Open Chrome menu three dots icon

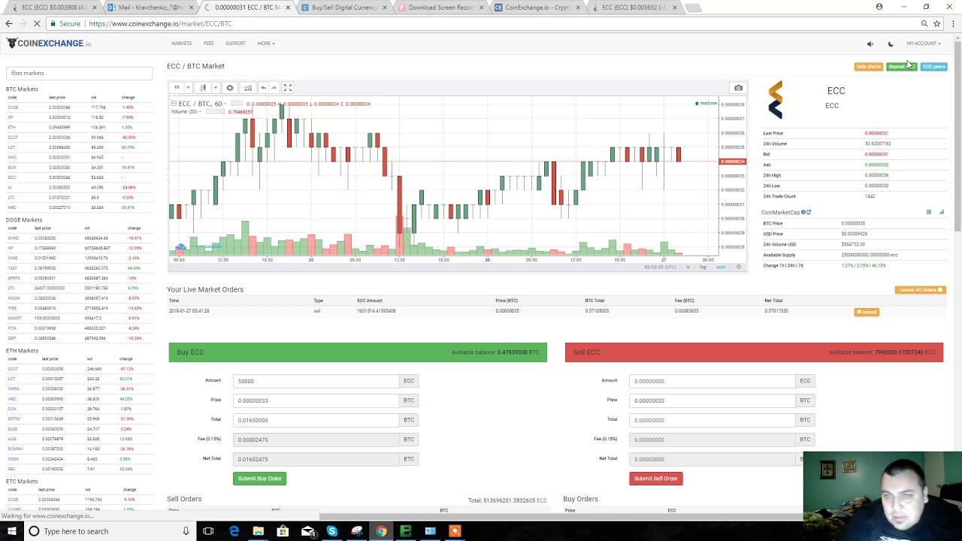(x=953, y=23)
